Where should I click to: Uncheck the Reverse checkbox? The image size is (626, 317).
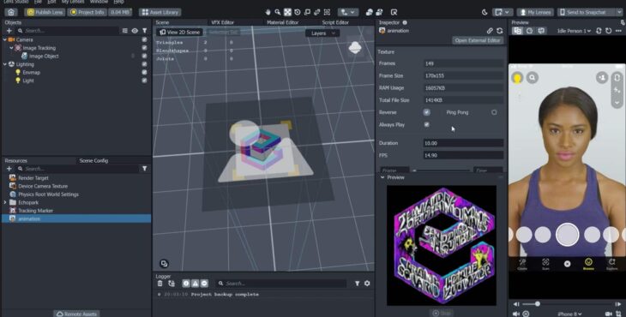pos(426,112)
